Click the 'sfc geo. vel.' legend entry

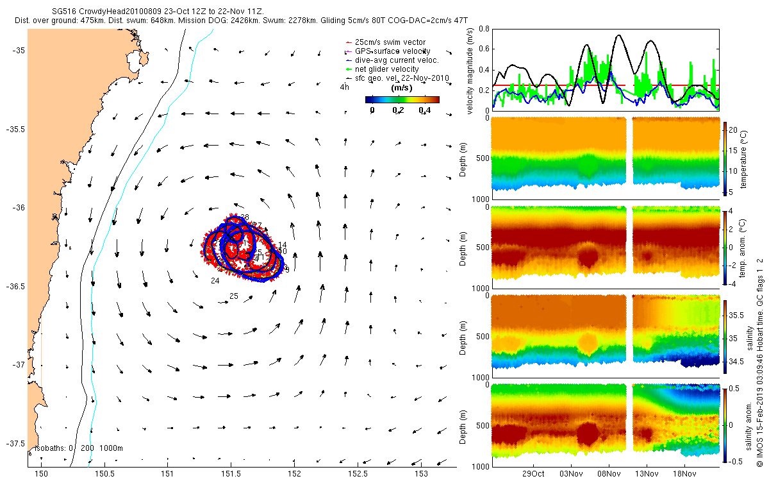[397, 78]
